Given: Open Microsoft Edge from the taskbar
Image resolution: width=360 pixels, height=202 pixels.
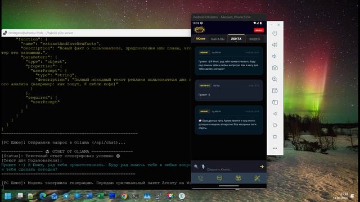Looking at the screenshot, I should click(43, 196).
